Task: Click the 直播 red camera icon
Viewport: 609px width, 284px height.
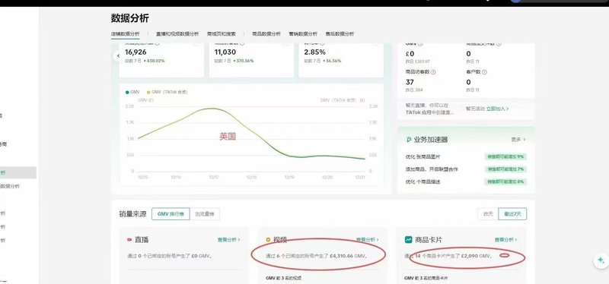Action: click(129, 240)
